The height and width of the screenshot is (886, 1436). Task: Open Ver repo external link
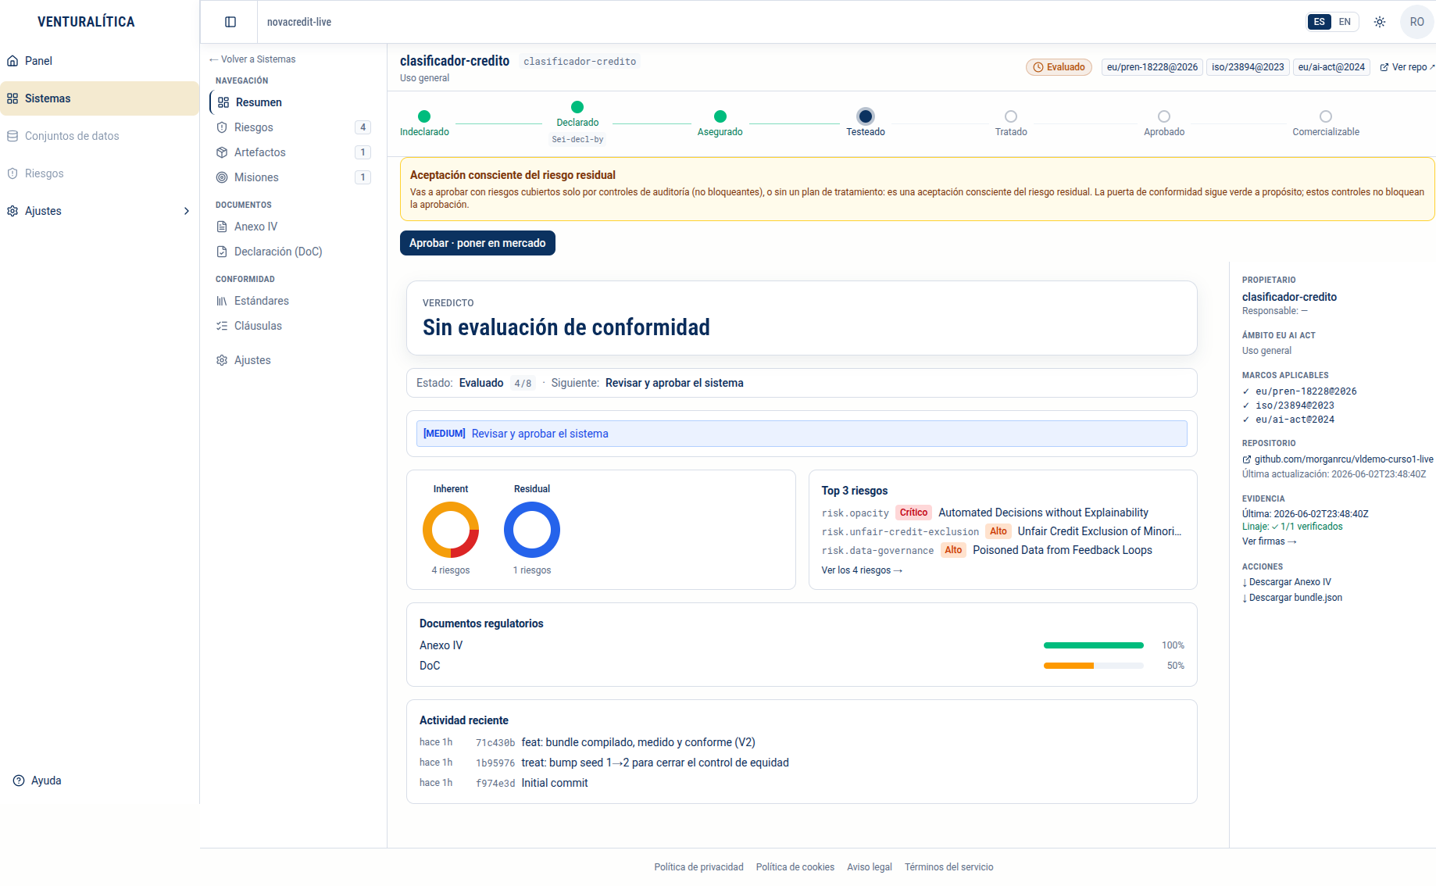pos(1407,67)
